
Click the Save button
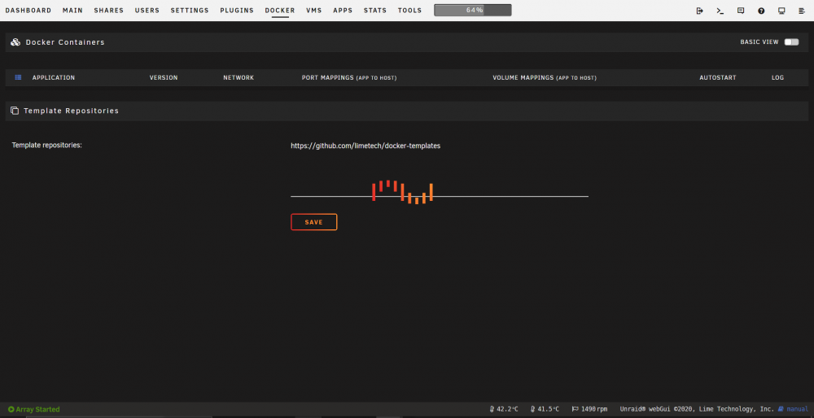point(314,222)
